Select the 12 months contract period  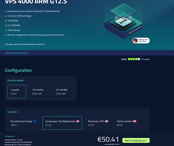pos(40,92)
